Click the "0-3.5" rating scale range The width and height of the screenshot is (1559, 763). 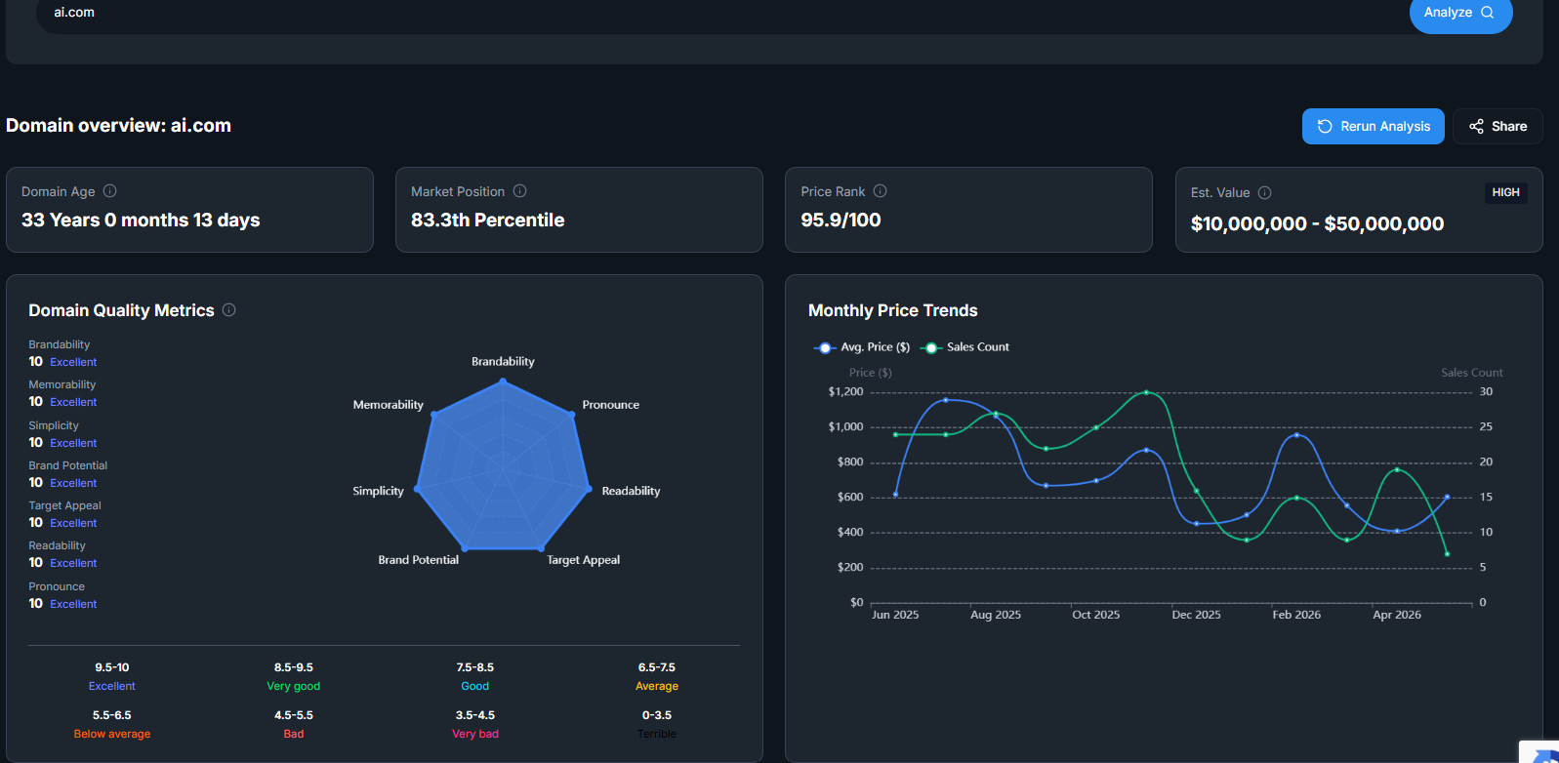coord(657,716)
